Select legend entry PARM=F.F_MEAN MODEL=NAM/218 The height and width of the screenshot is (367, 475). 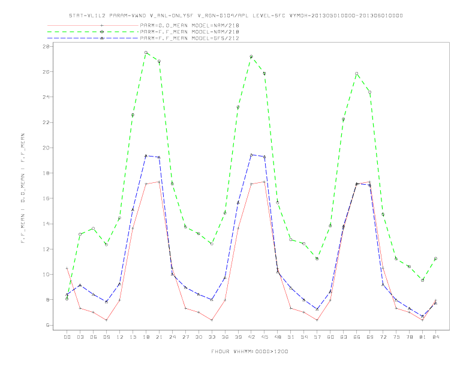point(190,32)
